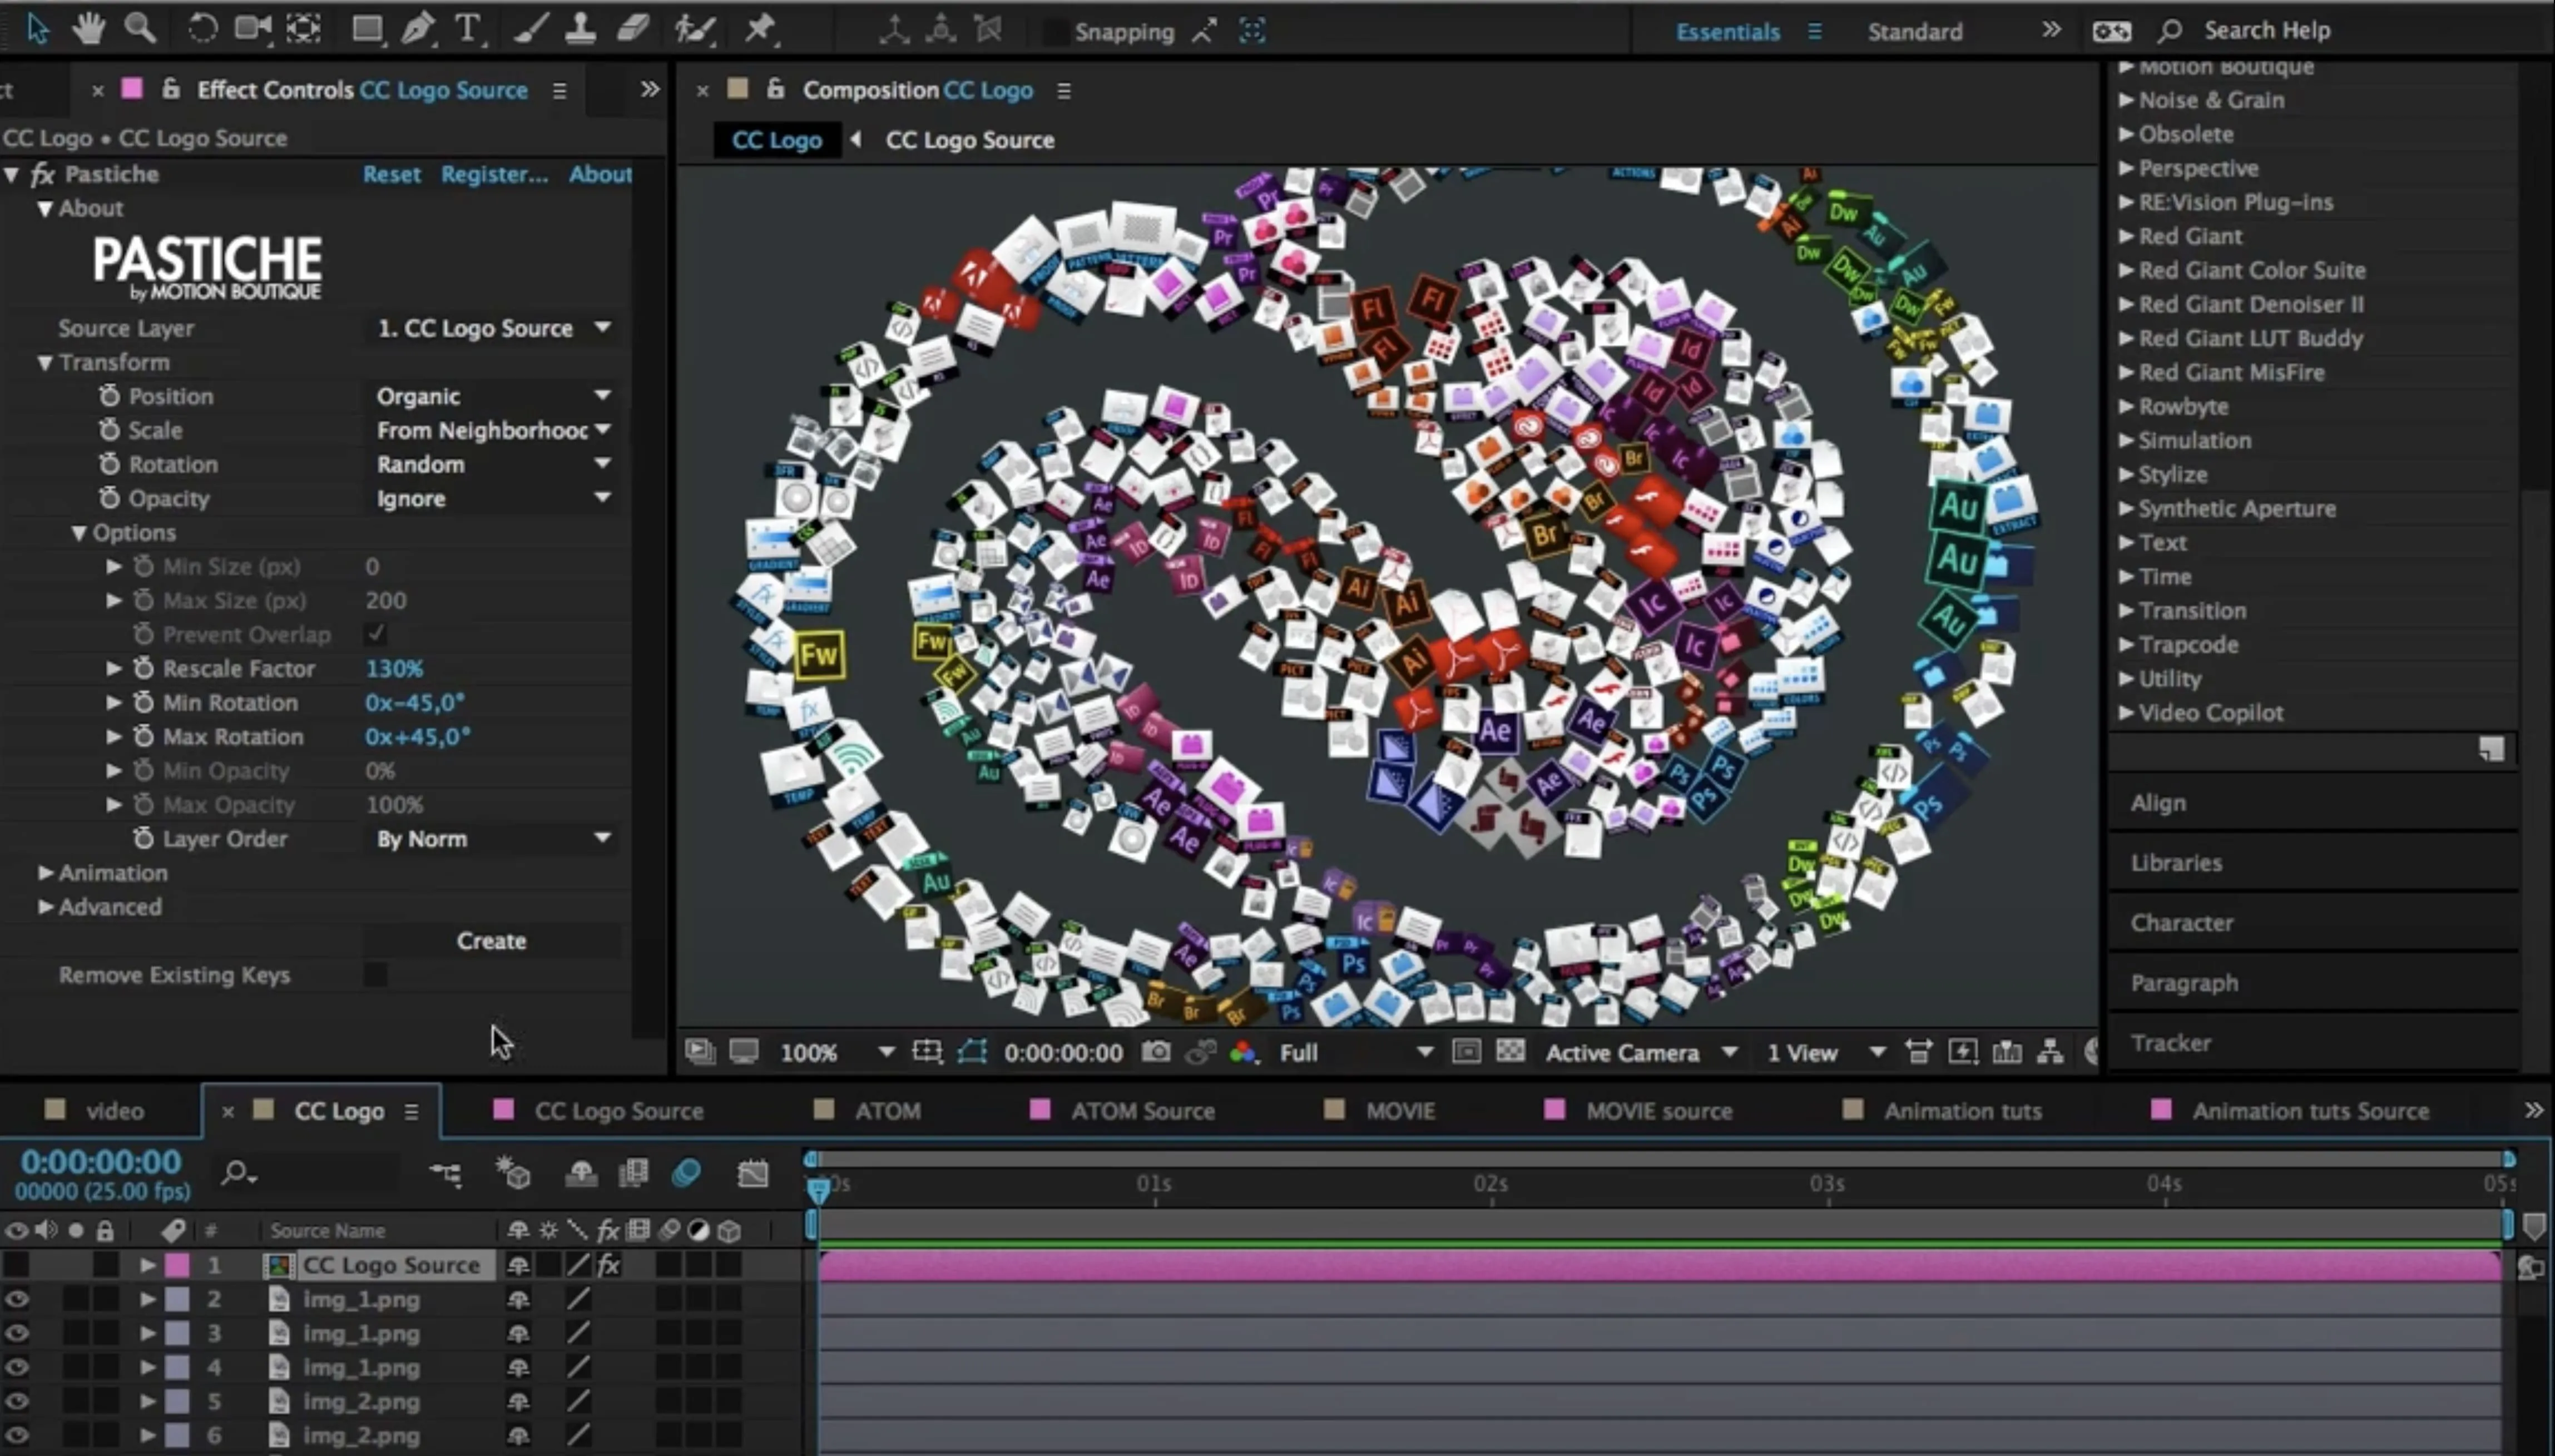This screenshot has height=1456, width=2555.
Task: Select the Roto Brush tool
Action: click(x=694, y=29)
